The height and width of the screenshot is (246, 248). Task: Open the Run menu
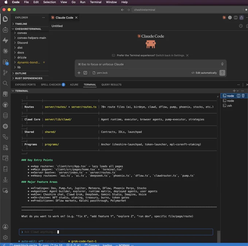point(82,2)
